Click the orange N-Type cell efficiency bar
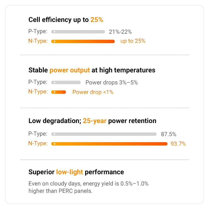Screen dimensions: 209x209 (x=84, y=41)
